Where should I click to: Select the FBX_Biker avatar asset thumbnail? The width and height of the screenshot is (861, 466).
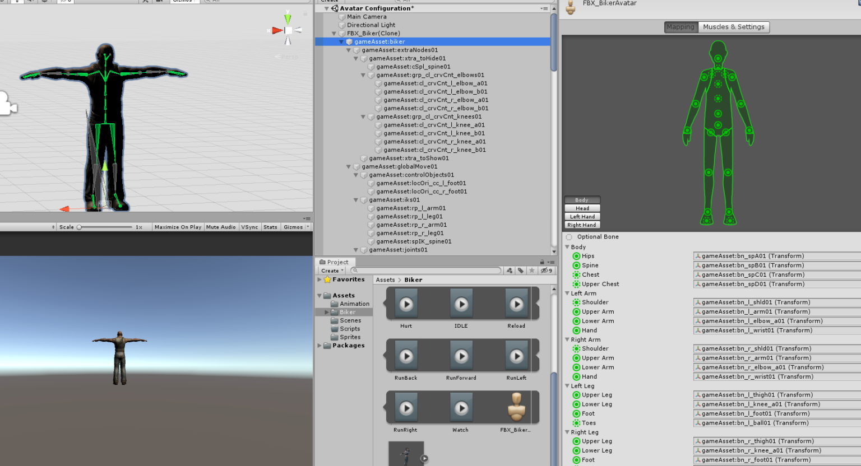pyautogui.click(x=516, y=407)
